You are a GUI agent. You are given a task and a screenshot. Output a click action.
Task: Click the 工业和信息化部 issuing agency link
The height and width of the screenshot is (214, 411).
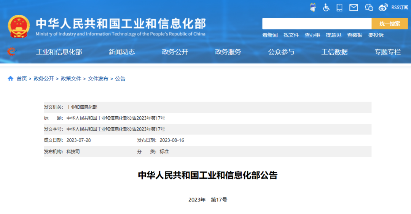[82, 107]
